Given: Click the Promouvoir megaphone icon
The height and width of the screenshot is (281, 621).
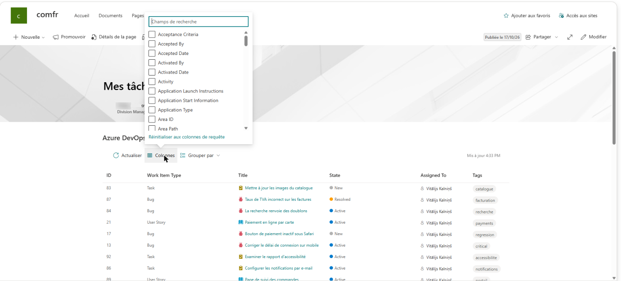Looking at the screenshot, I should [x=56, y=37].
